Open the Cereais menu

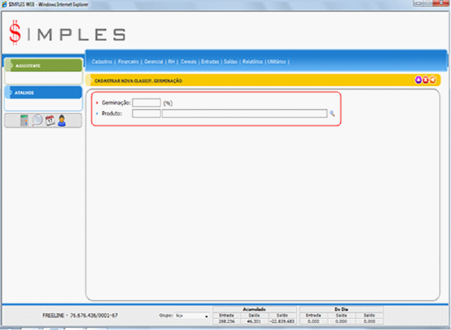(188, 61)
